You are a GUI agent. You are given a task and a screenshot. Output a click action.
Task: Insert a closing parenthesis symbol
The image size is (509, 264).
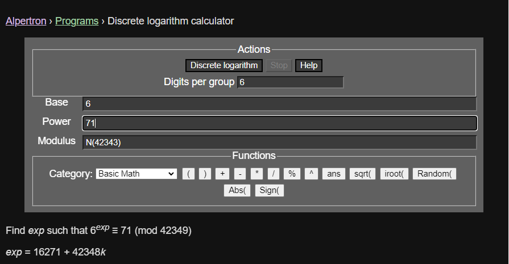205,174
